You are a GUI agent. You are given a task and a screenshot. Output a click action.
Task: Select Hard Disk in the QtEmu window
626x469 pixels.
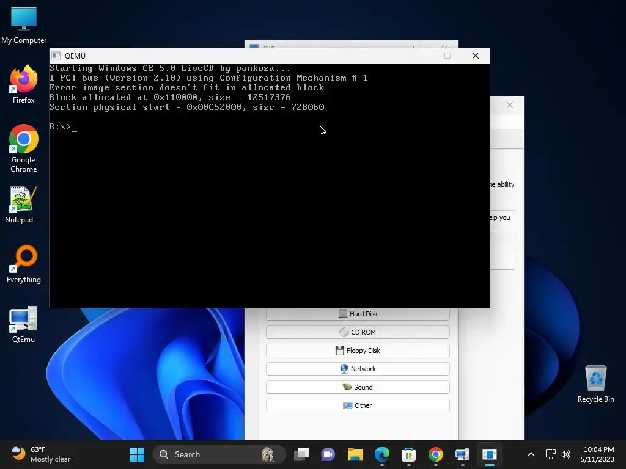[358, 314]
